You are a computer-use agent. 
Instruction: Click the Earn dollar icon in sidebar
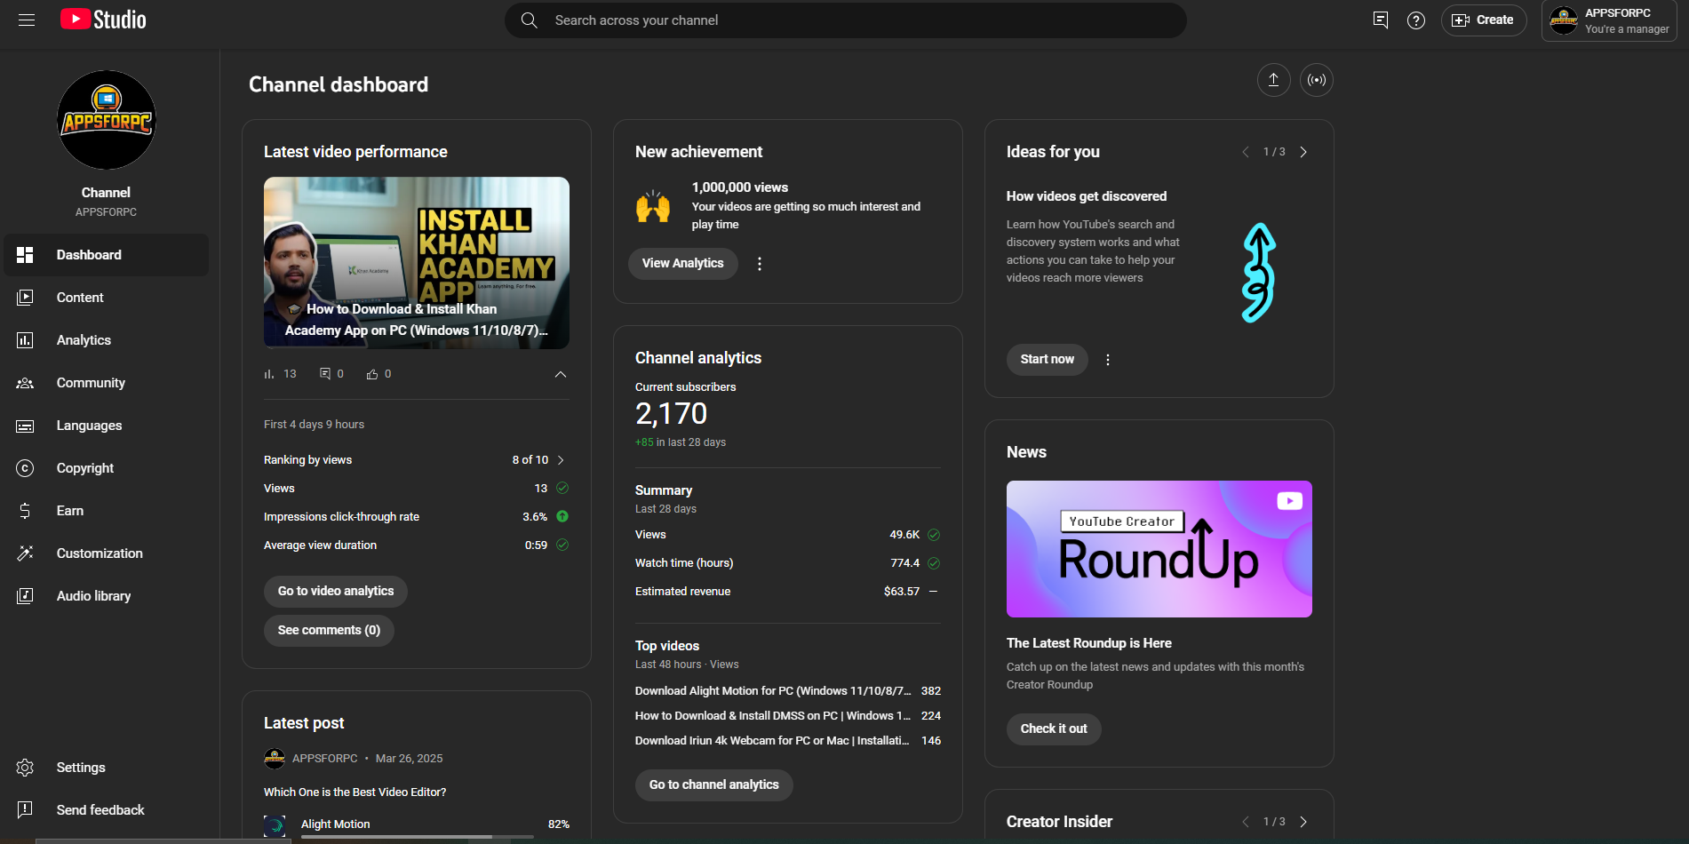click(x=25, y=511)
